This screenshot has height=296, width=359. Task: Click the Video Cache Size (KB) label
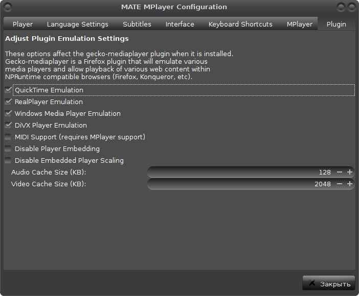[x=49, y=184]
